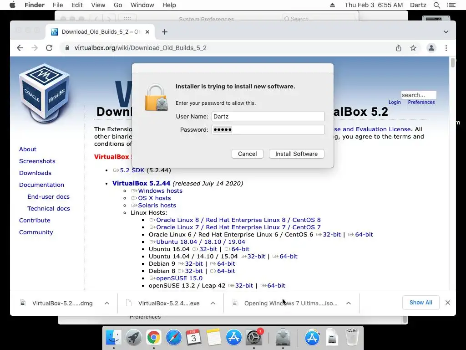
Task: Open Launchpad from the Dock
Action: (x=134, y=337)
